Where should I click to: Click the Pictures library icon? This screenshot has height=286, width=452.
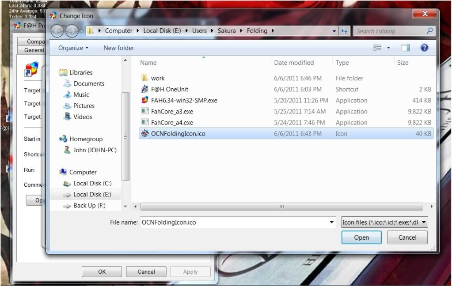(67, 105)
